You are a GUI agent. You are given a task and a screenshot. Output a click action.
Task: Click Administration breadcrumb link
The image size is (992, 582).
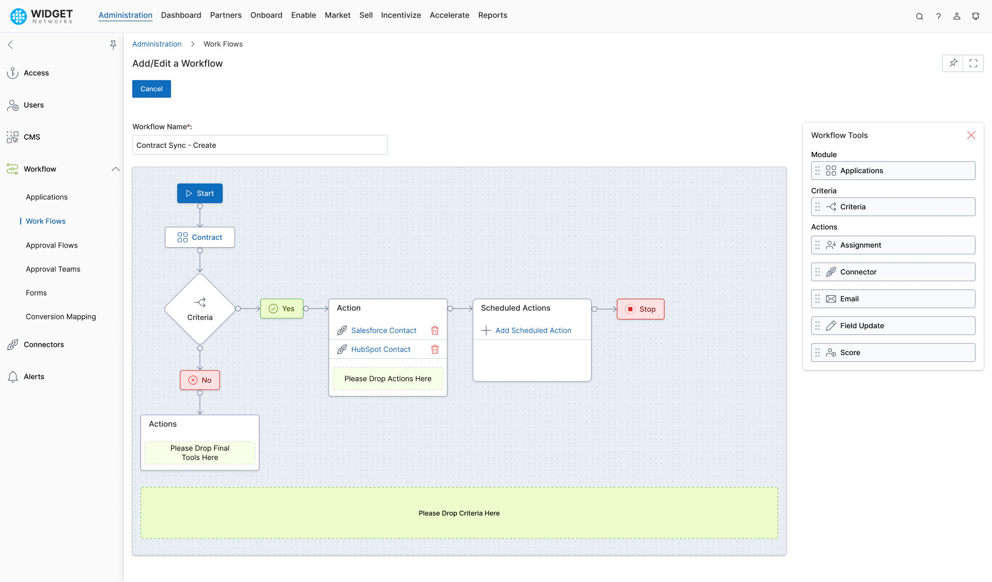[157, 44]
